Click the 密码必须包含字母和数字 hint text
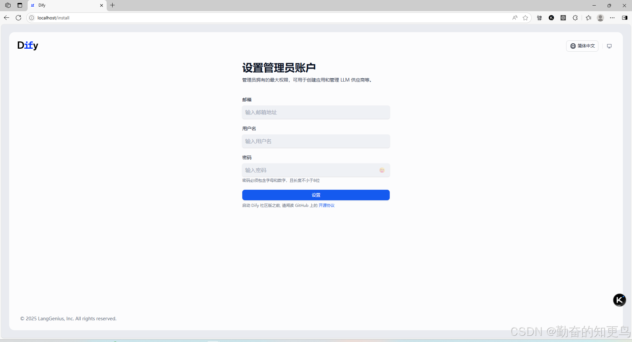The width and height of the screenshot is (632, 342). click(281, 181)
